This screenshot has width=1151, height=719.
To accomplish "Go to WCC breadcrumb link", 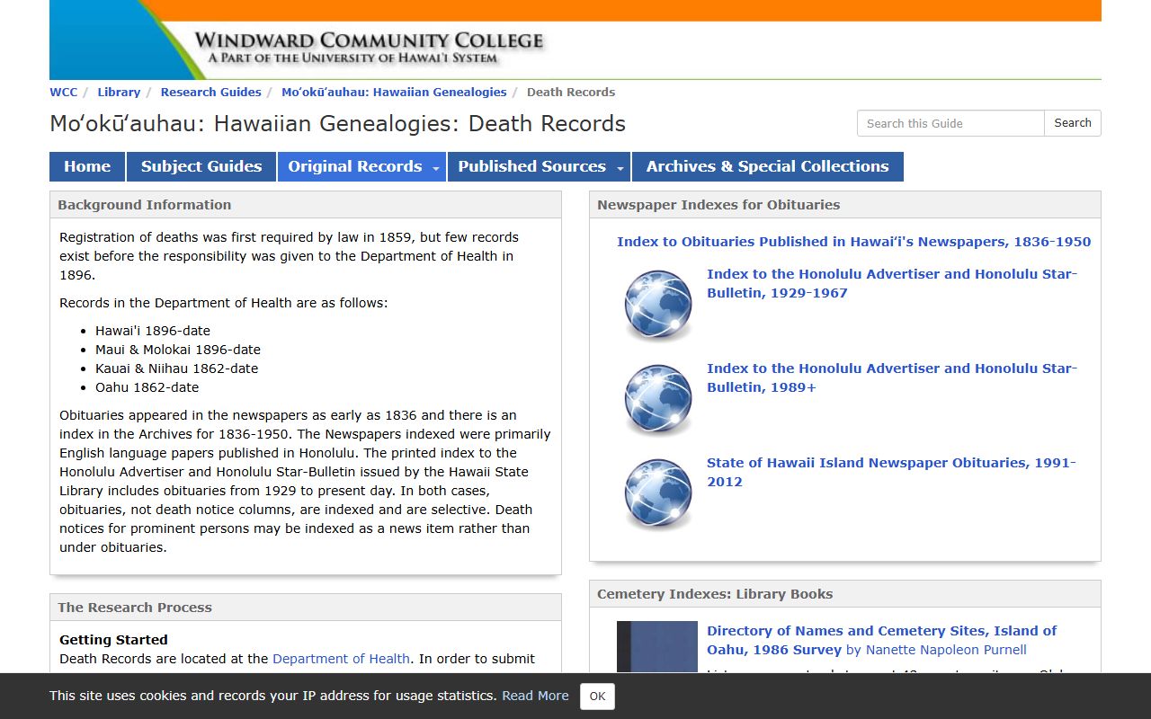I will [63, 93].
